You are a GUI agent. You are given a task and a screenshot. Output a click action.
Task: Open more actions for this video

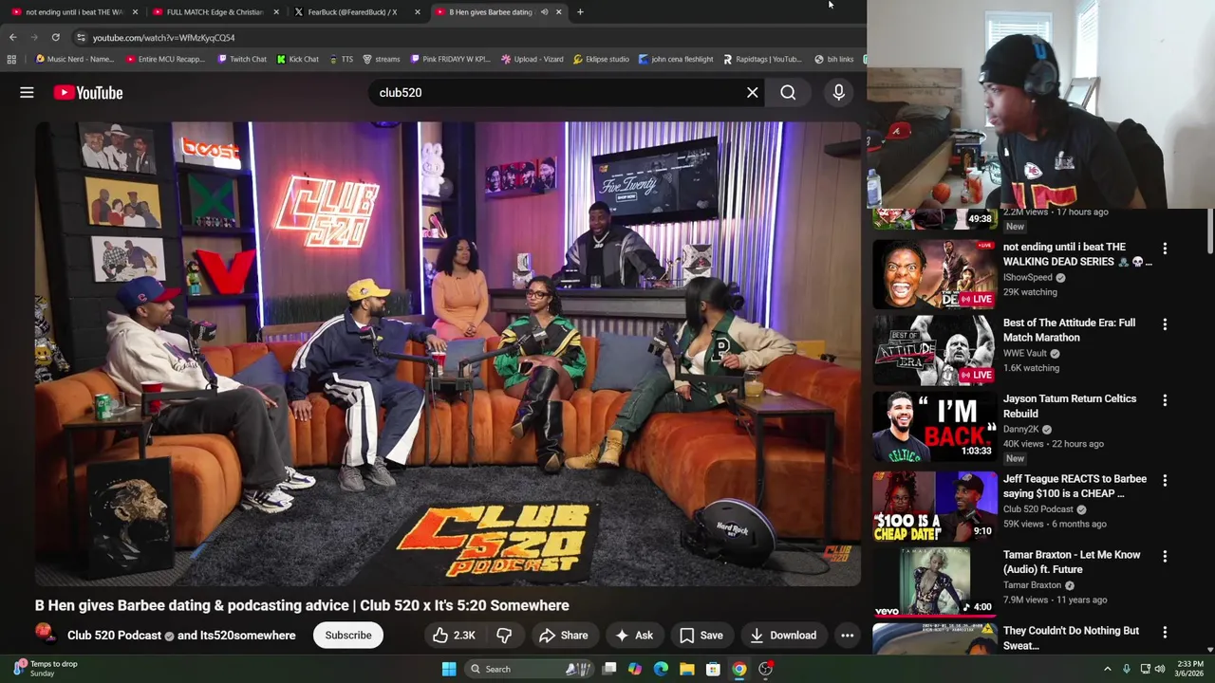(x=847, y=636)
